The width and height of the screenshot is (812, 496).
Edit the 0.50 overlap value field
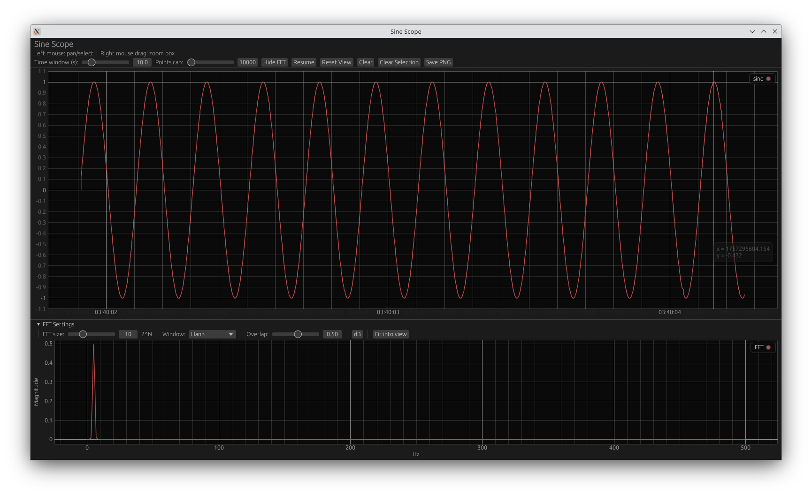click(332, 334)
